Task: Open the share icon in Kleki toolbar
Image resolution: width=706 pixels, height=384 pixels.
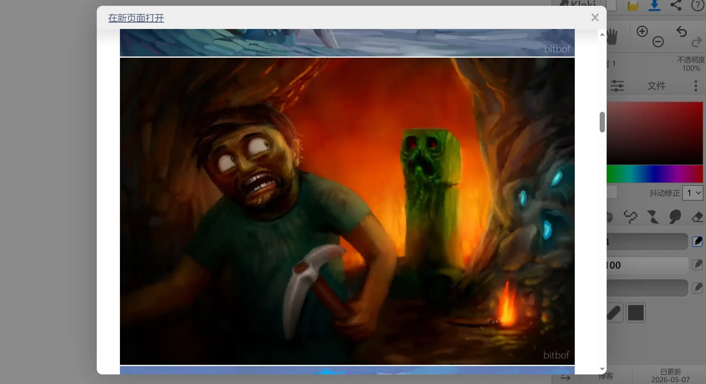Action: coord(676,5)
